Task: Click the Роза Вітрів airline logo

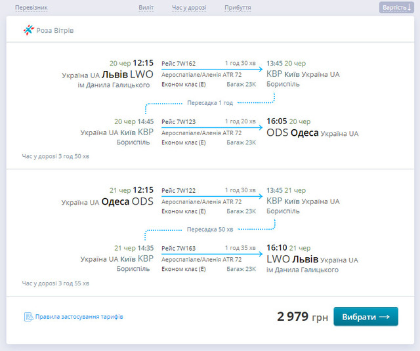Action: [28, 30]
